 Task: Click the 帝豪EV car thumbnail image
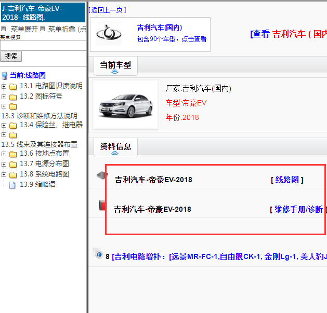click(126, 104)
